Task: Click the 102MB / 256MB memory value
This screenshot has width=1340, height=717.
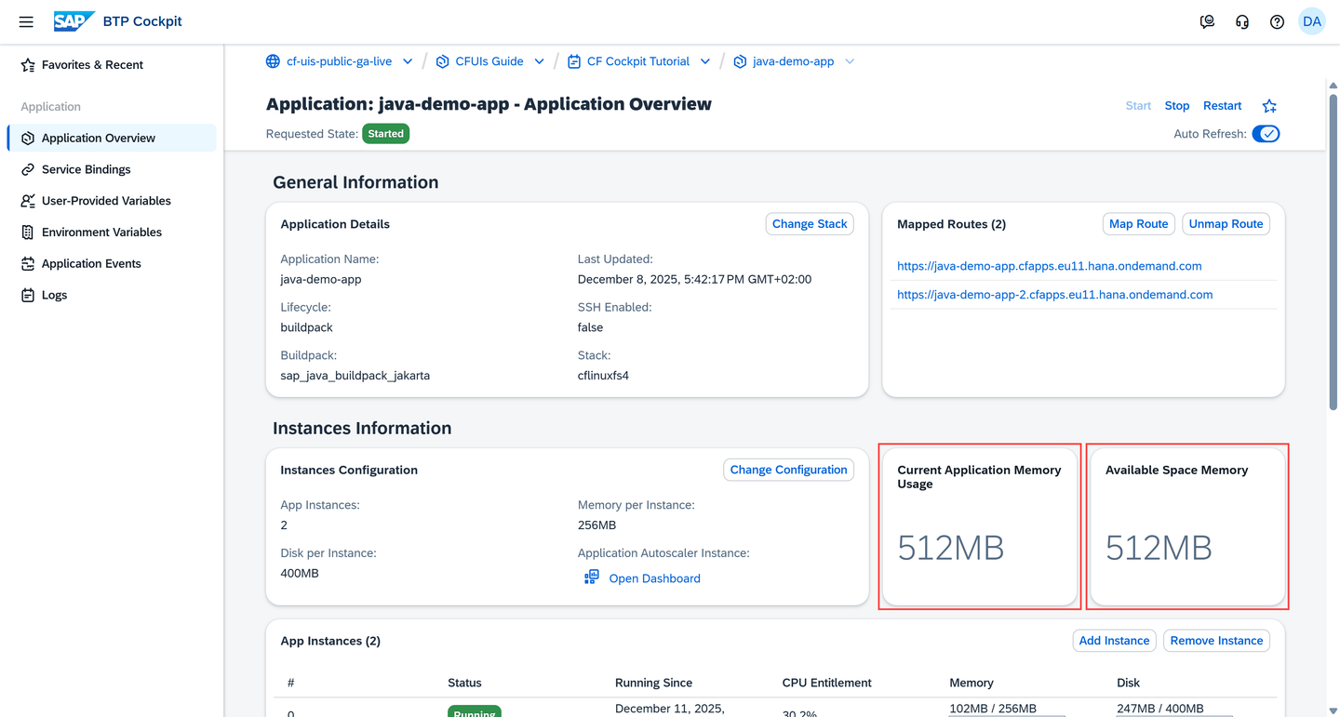Action: (993, 709)
